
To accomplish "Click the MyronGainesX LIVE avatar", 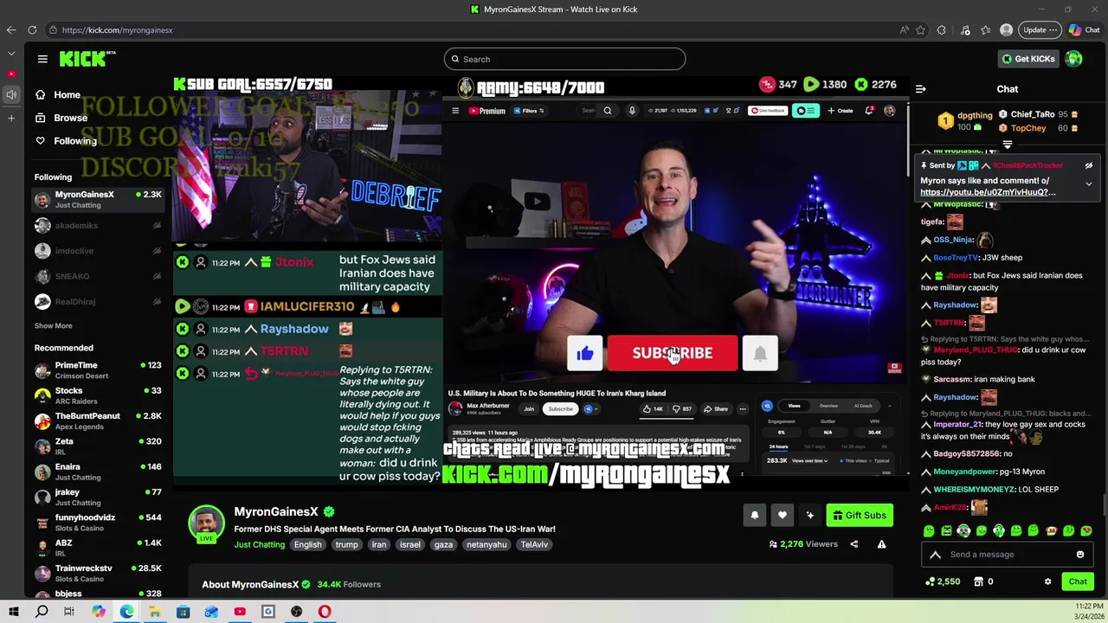I will click(x=206, y=523).
